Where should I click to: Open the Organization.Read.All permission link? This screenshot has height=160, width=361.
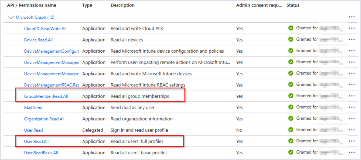(x=44, y=119)
